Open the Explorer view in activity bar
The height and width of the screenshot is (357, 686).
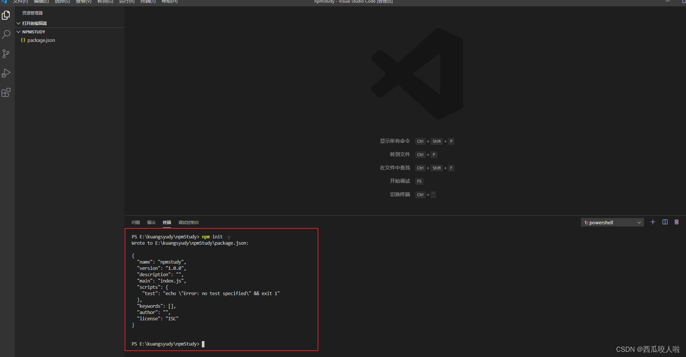6,15
